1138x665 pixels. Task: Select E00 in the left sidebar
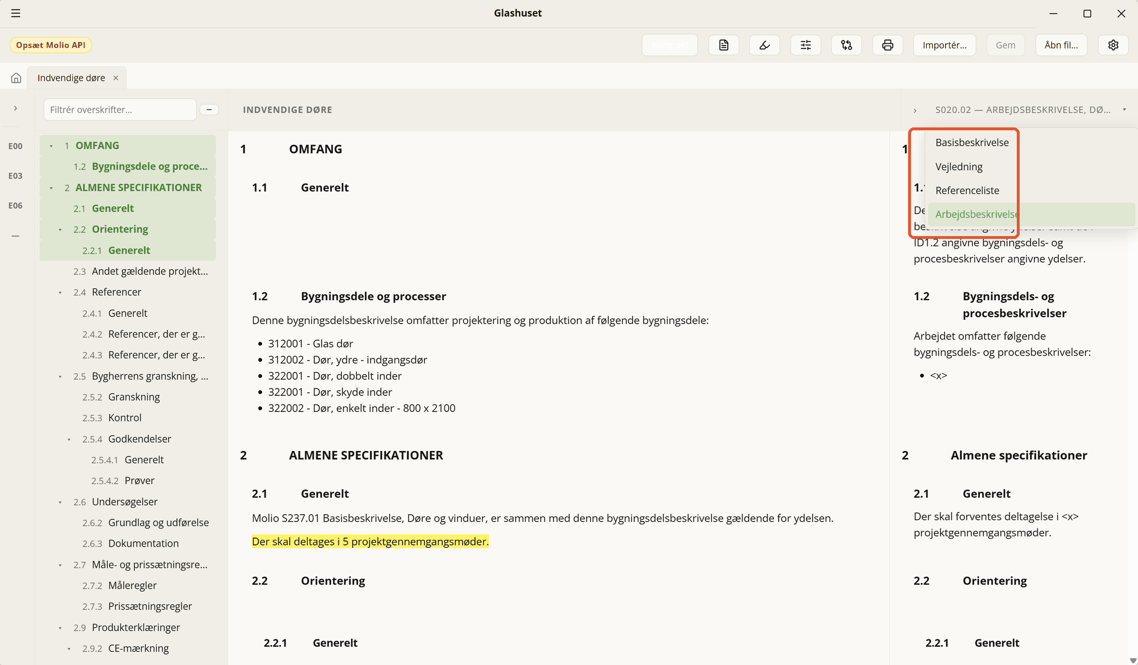[15, 146]
